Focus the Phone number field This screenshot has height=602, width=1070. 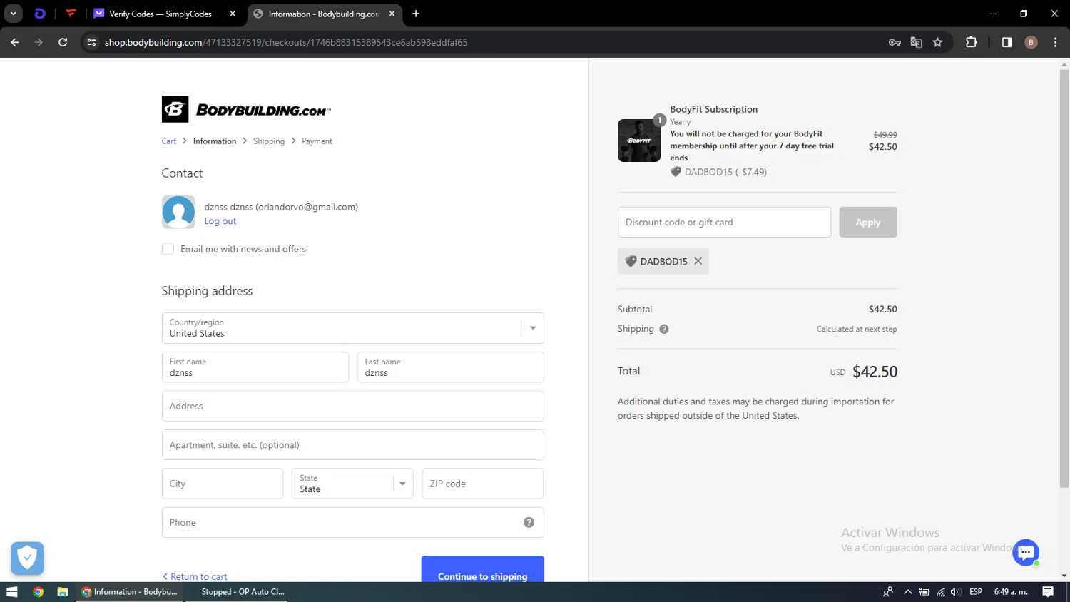[353, 522]
